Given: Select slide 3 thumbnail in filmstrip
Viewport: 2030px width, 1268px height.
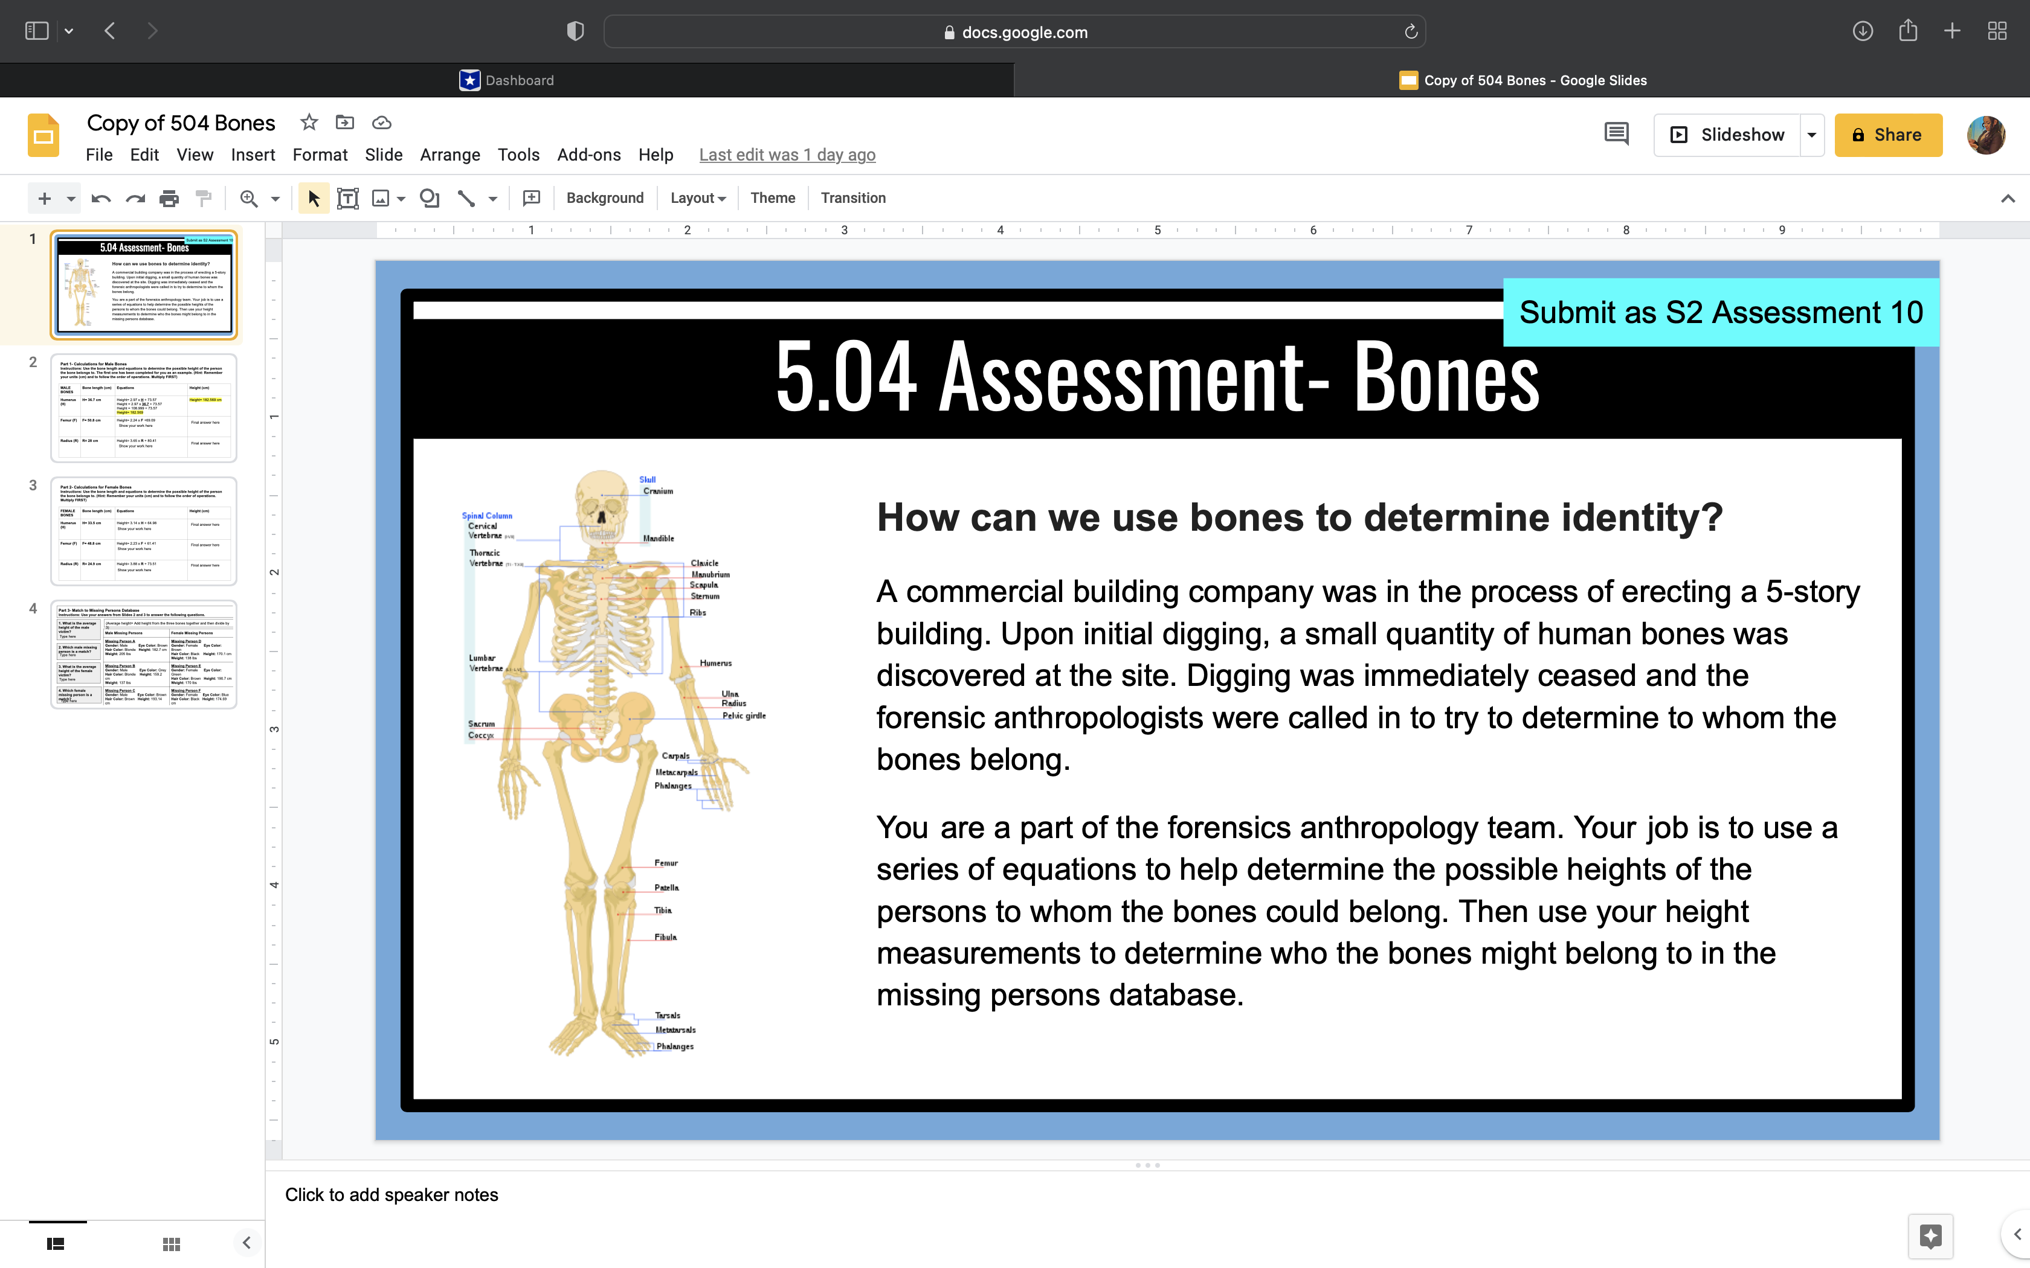Looking at the screenshot, I should 143,531.
